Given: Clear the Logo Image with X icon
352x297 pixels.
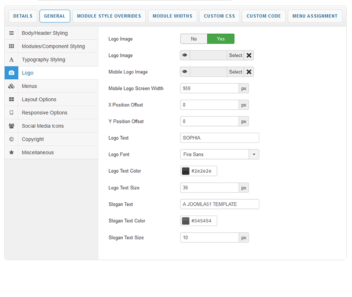Looking at the screenshot, I should coord(249,55).
